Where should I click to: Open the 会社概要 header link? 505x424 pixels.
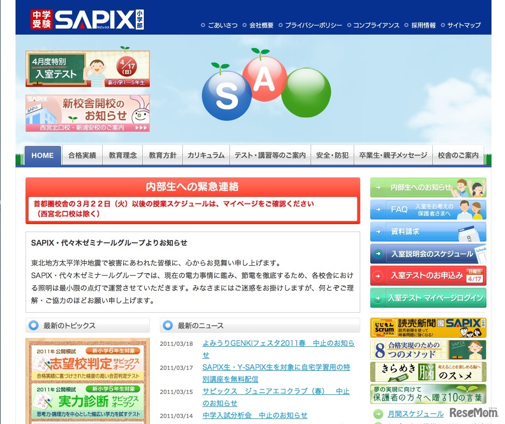pos(261,25)
